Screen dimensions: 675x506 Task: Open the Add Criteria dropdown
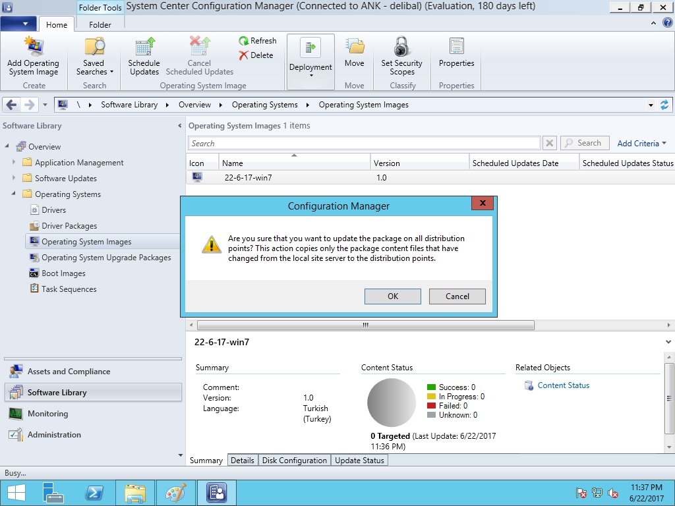click(x=641, y=144)
